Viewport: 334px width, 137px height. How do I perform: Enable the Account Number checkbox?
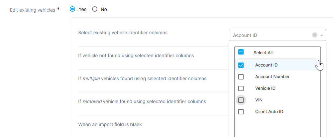(241, 77)
